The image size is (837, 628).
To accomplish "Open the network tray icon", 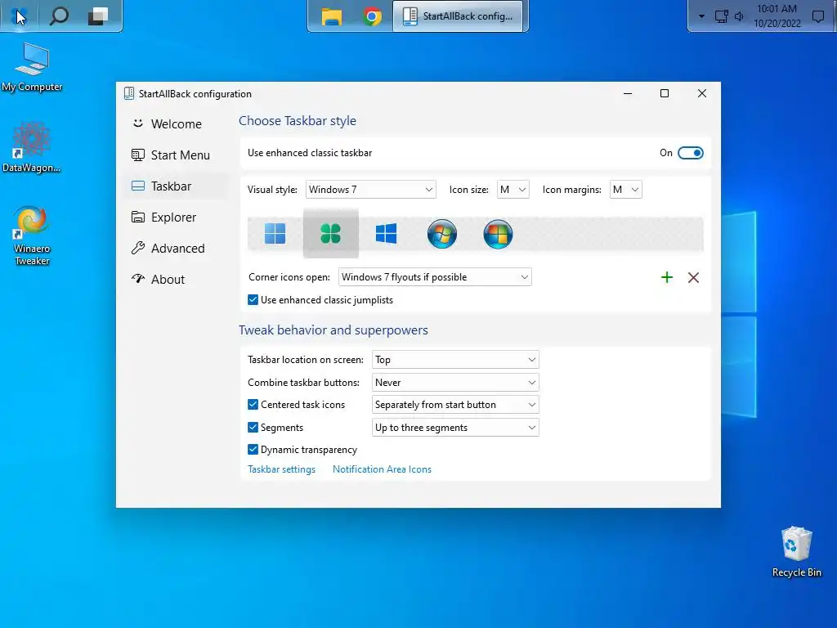I will (x=721, y=16).
